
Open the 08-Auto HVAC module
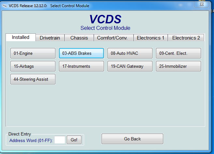coord(130,53)
